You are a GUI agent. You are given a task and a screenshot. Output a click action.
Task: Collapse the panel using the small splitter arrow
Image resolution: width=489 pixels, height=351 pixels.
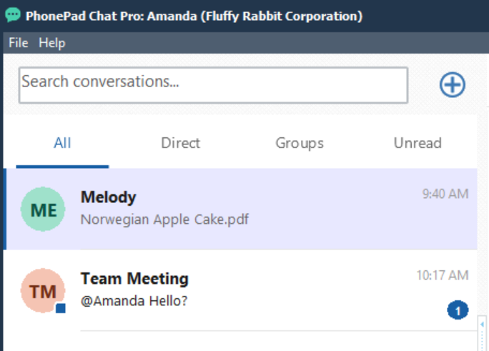(482, 325)
